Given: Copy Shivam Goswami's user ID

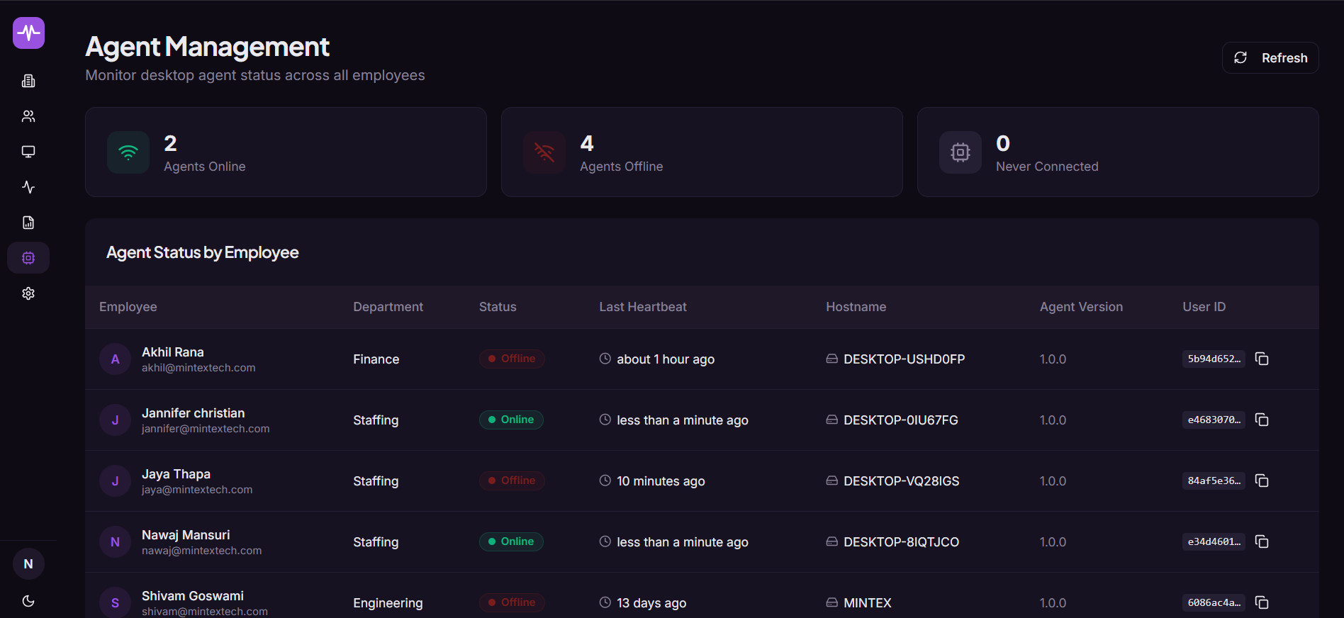Looking at the screenshot, I should pyautogui.click(x=1262, y=602).
